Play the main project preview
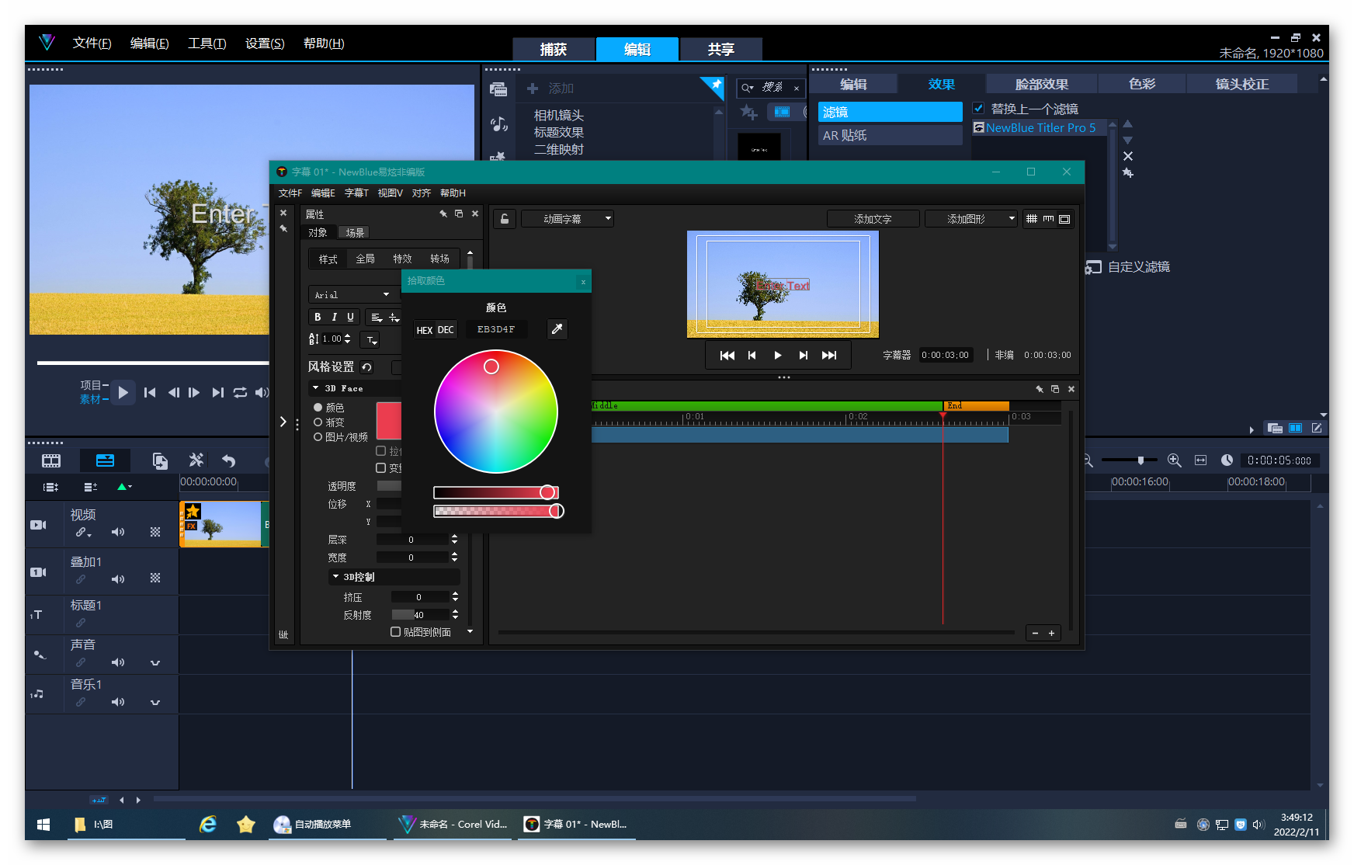Image resolution: width=1354 pixels, height=865 pixels. point(123,392)
